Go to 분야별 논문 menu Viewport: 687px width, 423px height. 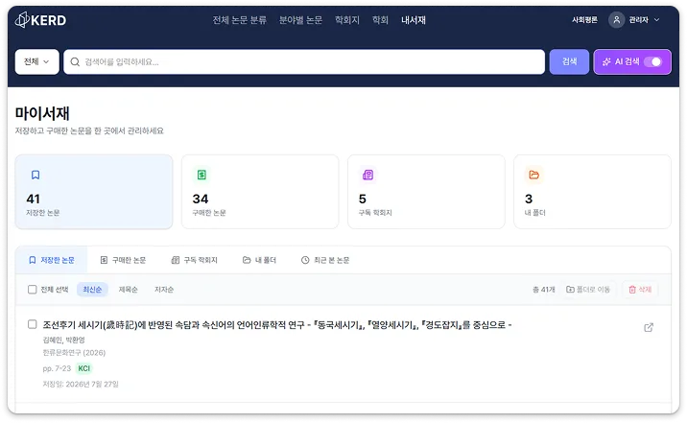click(x=300, y=20)
